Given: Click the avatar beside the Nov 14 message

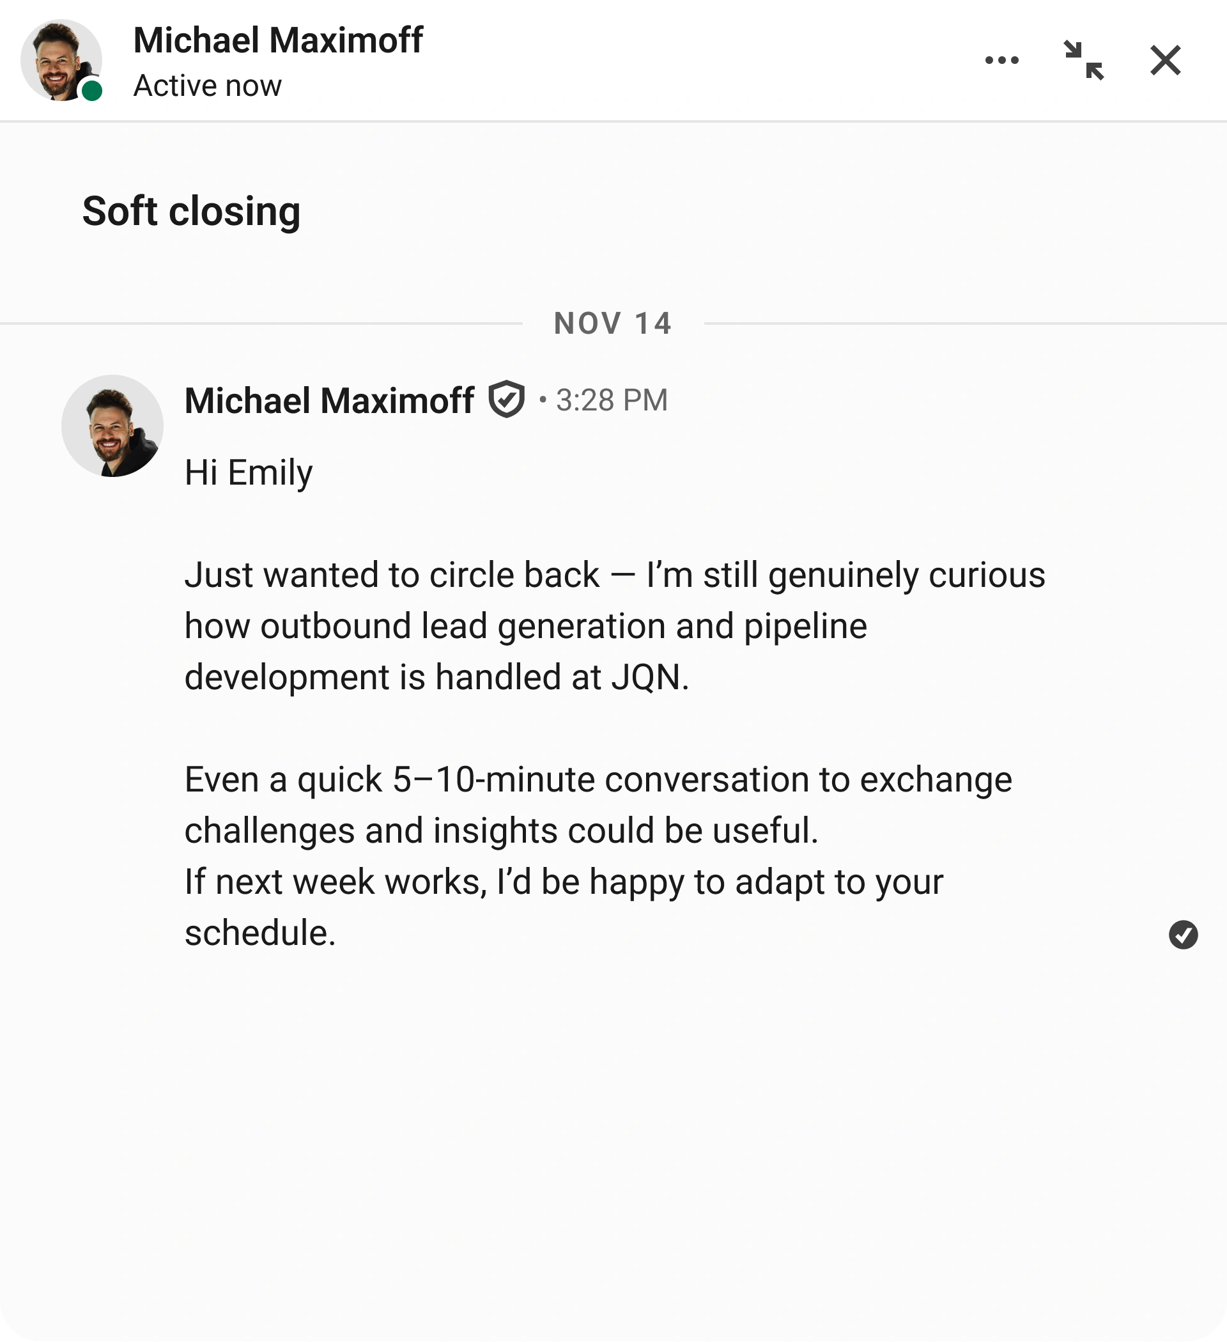Looking at the screenshot, I should point(114,424).
